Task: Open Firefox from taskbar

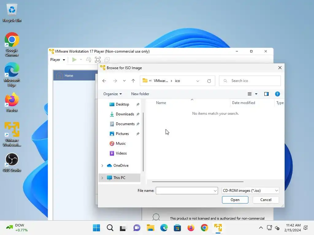Action: pyautogui.click(x=191, y=228)
